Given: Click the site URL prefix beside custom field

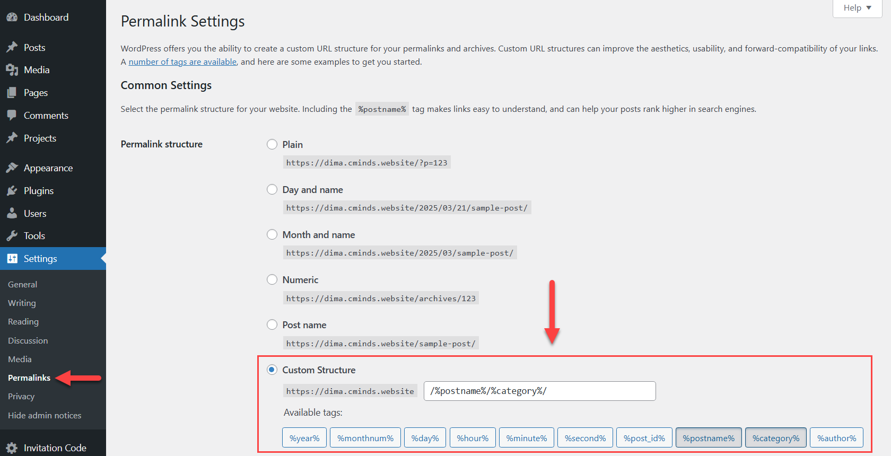Looking at the screenshot, I should click(x=351, y=391).
